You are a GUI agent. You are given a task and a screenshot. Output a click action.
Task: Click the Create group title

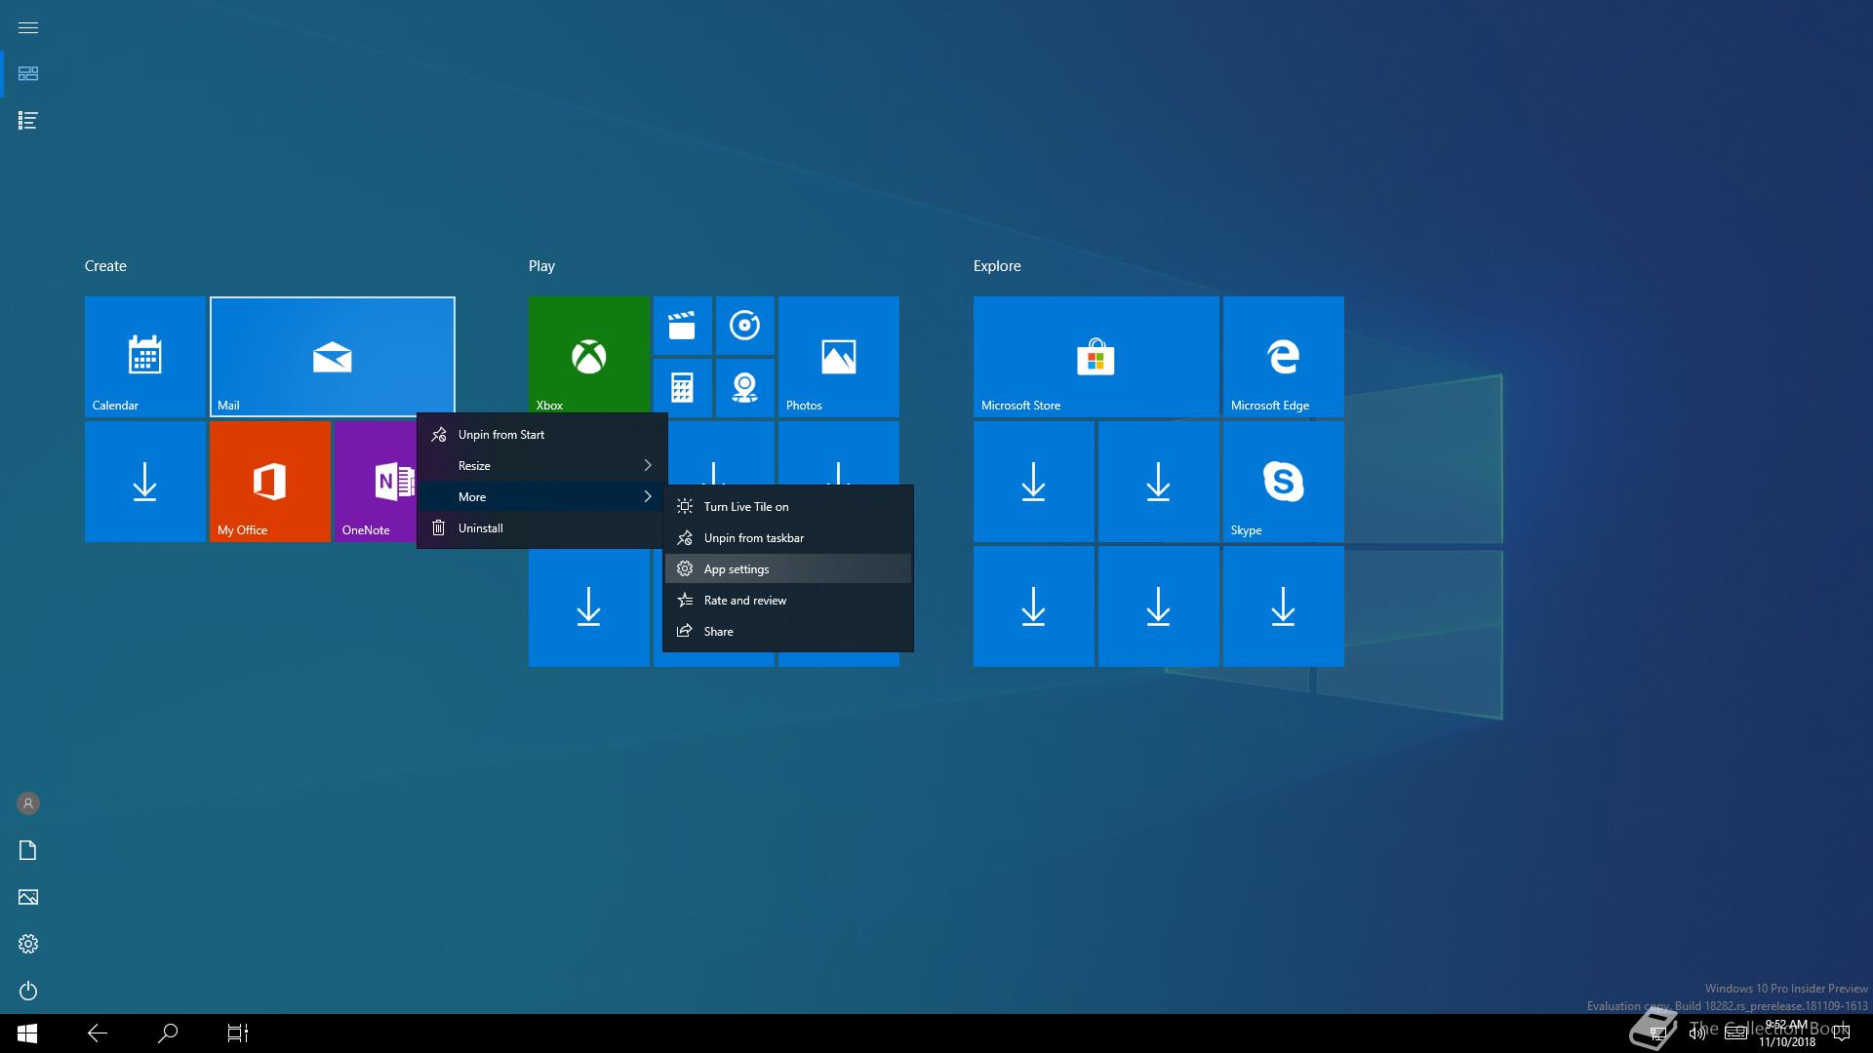(105, 266)
